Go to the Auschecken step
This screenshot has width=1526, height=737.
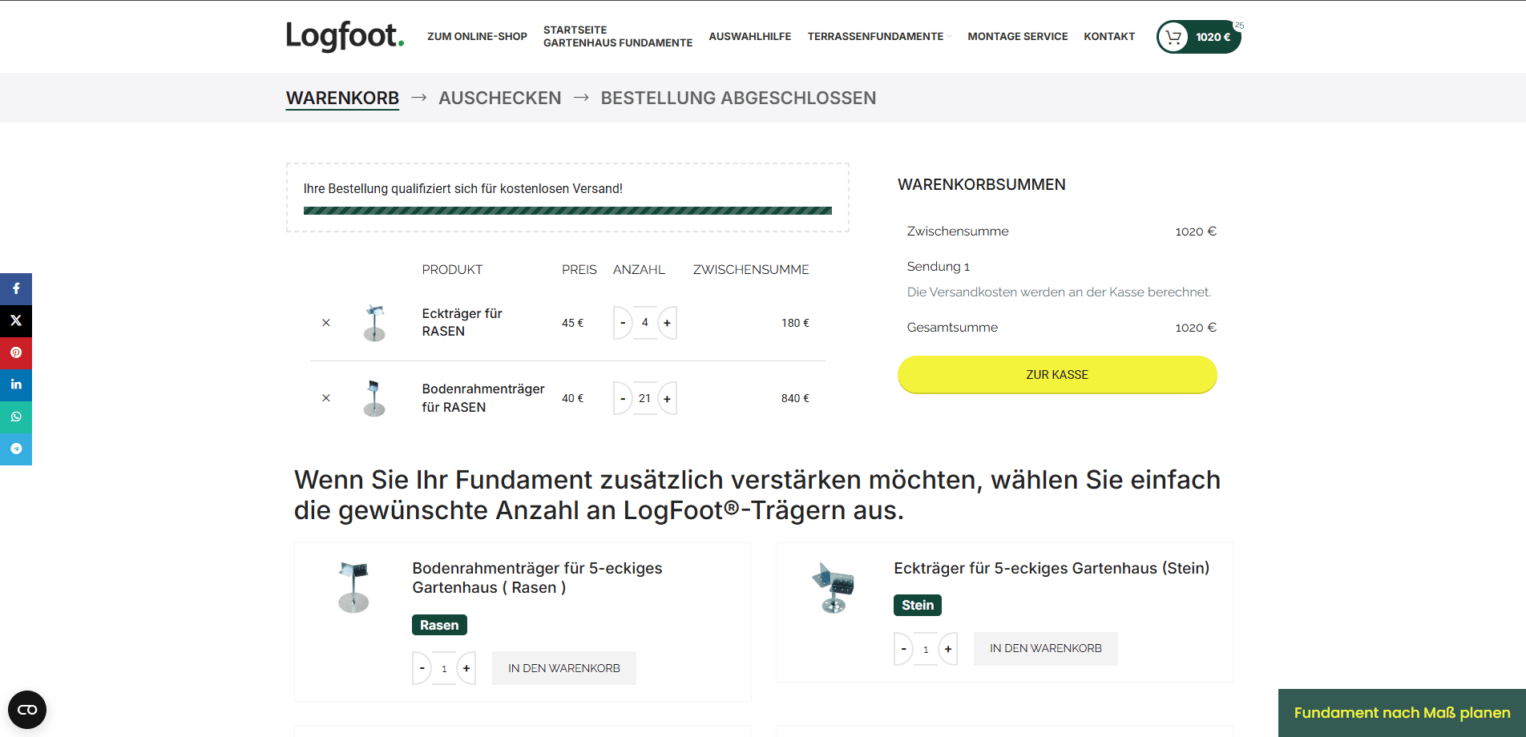pyautogui.click(x=500, y=98)
